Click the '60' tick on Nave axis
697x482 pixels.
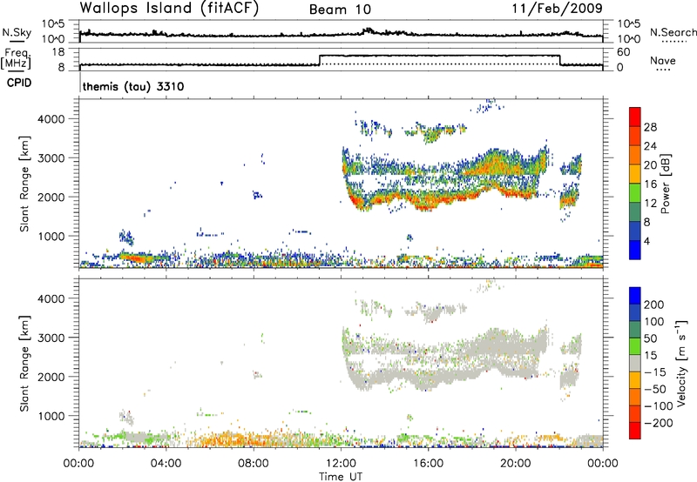click(624, 52)
